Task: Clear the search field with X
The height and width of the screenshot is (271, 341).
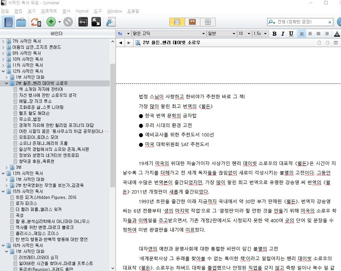Action: click(x=330, y=22)
